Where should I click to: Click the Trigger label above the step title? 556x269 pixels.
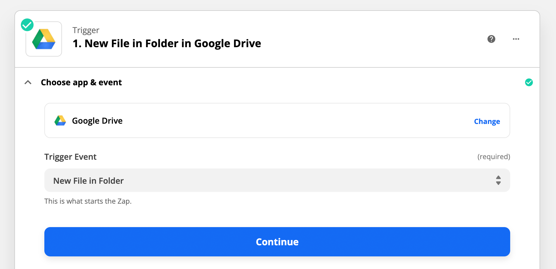pyautogui.click(x=85, y=30)
